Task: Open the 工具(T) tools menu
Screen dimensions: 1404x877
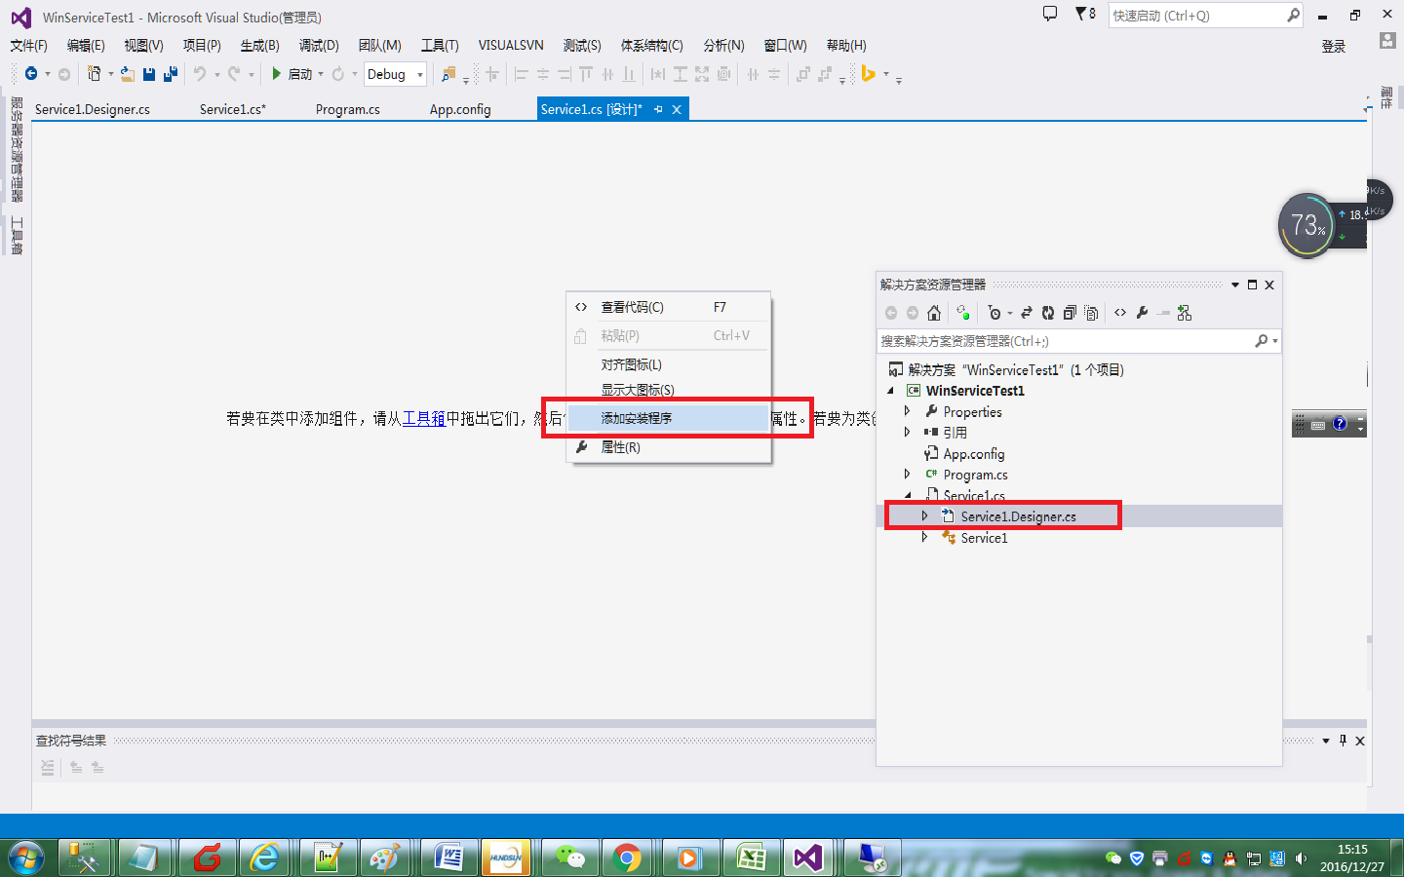Action: 440,45
